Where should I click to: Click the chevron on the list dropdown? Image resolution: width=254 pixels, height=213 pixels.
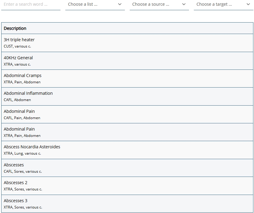pyautogui.click(x=120, y=5)
